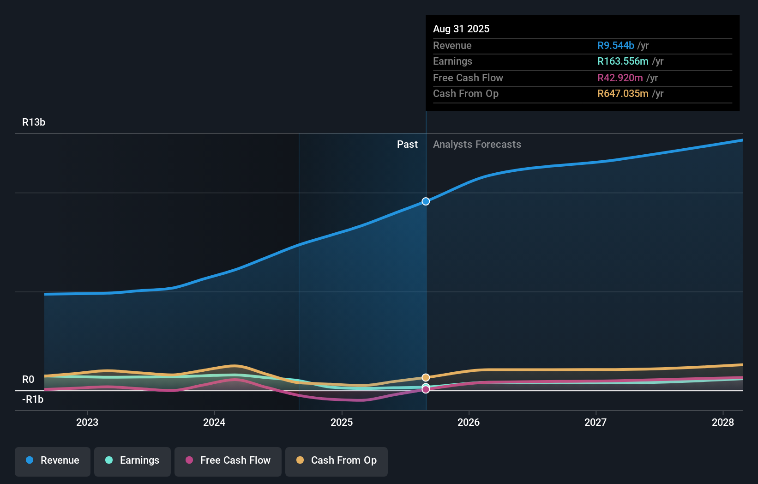
Task: Expand the Aug 31 2025 tooltip header
Action: point(461,29)
